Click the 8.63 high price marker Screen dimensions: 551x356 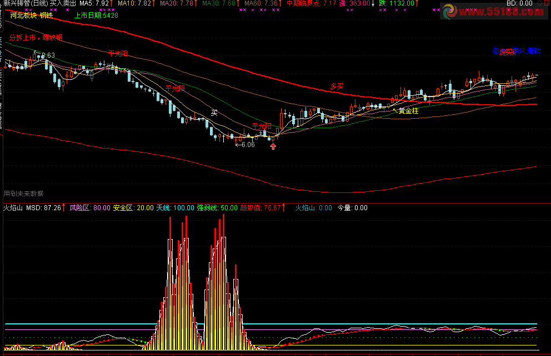44,55
